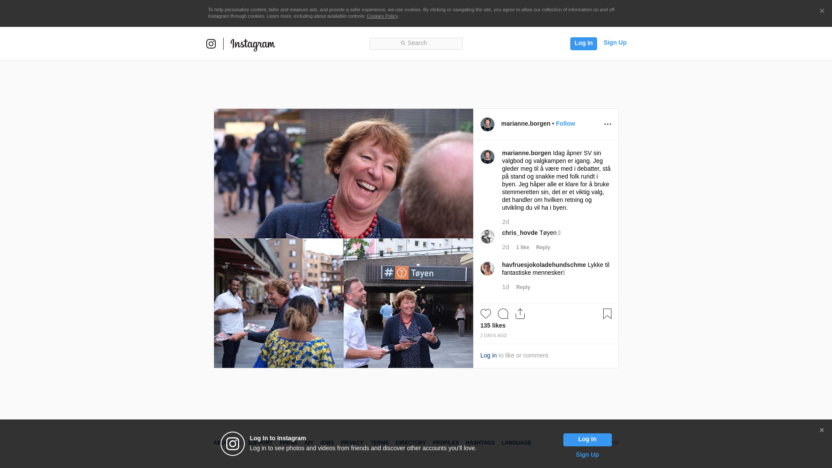
Task: Open the HASHTAGS footer link
Action: 480,443
